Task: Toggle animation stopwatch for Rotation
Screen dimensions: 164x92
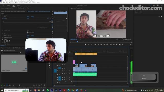Action: (4, 34)
